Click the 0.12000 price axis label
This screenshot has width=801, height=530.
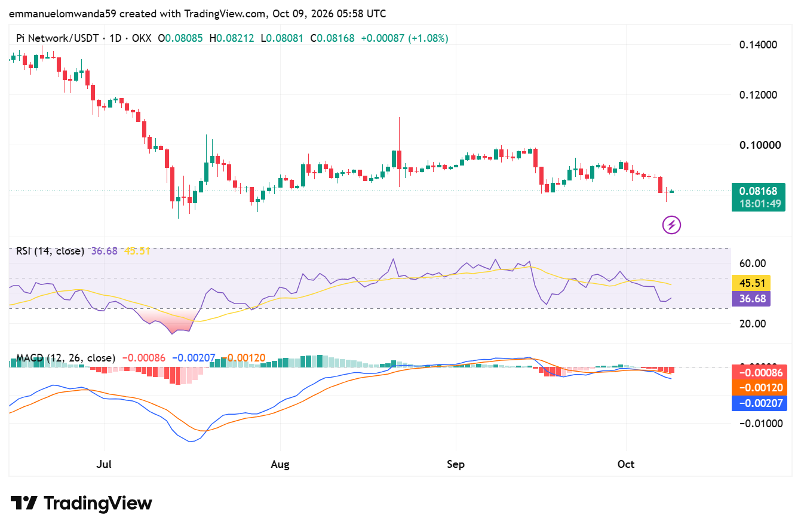click(757, 95)
